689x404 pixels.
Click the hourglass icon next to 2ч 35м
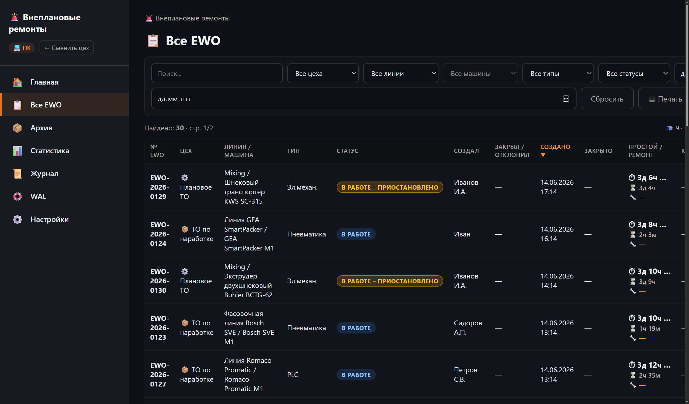pyautogui.click(x=633, y=375)
